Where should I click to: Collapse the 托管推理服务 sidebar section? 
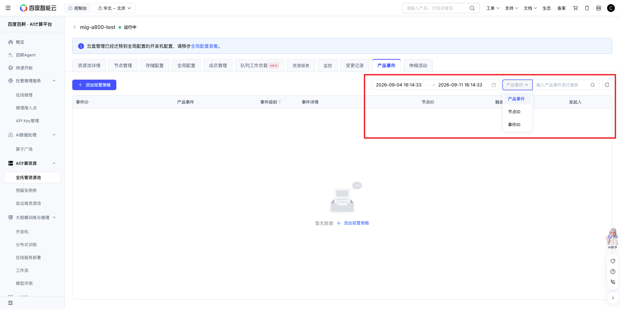point(54,81)
